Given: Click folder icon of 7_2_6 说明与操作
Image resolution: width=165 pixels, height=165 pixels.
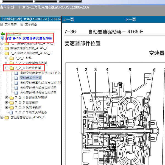Looking at the screenshot, I should 12,108.
